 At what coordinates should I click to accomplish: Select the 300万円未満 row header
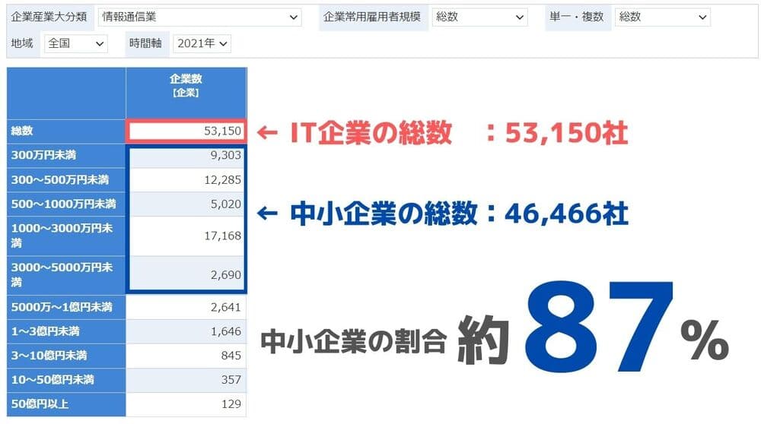tap(66, 155)
